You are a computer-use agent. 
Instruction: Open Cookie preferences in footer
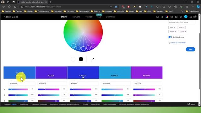[109, 104]
